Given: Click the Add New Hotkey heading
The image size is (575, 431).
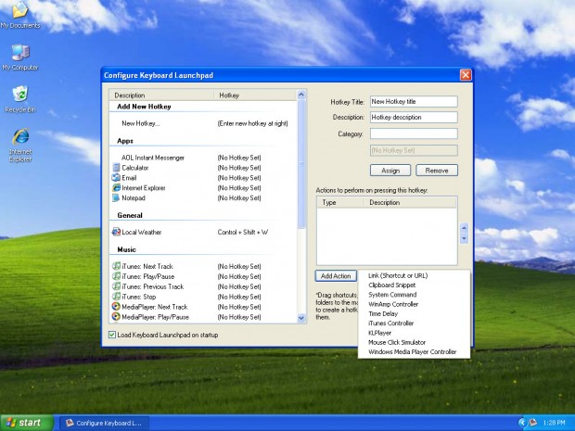Looking at the screenshot, I should tap(144, 107).
